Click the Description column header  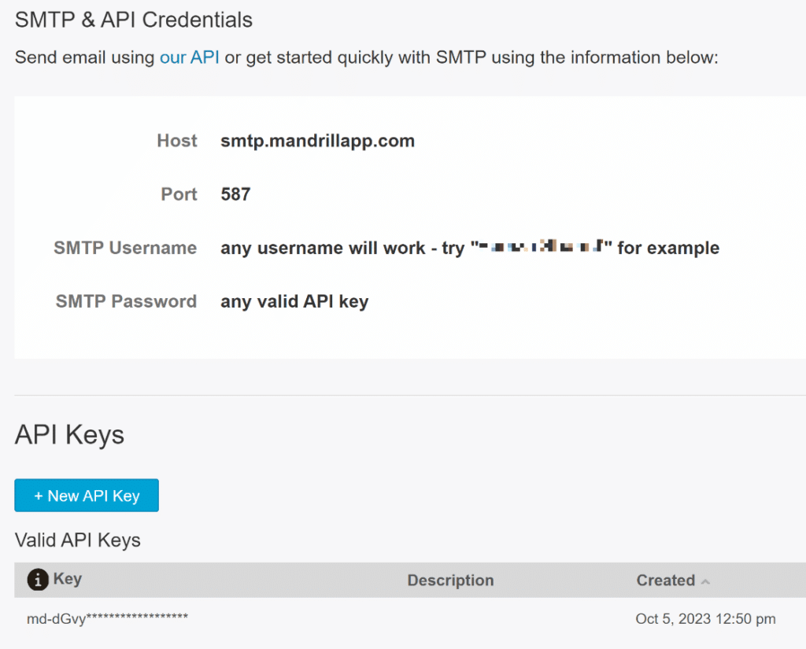tap(450, 580)
